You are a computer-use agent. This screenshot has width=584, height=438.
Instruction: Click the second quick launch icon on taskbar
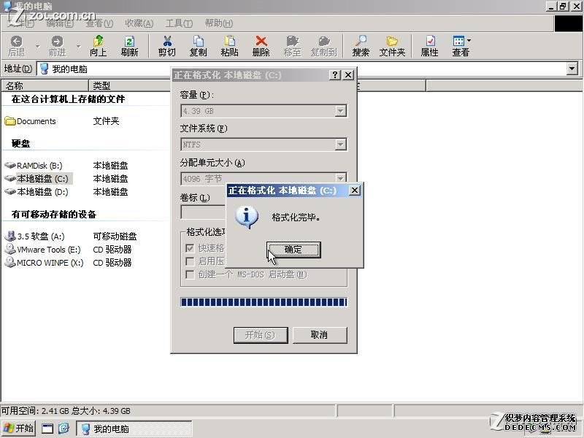click(x=64, y=428)
